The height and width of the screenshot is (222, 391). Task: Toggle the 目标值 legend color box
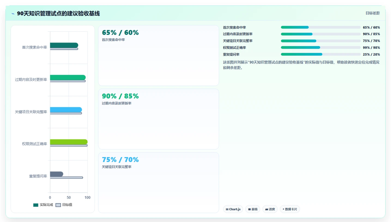click(x=58, y=205)
